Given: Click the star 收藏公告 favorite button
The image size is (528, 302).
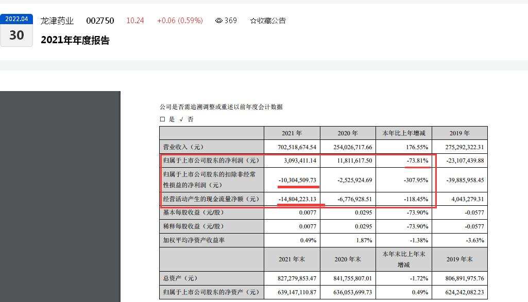Looking at the screenshot, I should tap(268, 21).
